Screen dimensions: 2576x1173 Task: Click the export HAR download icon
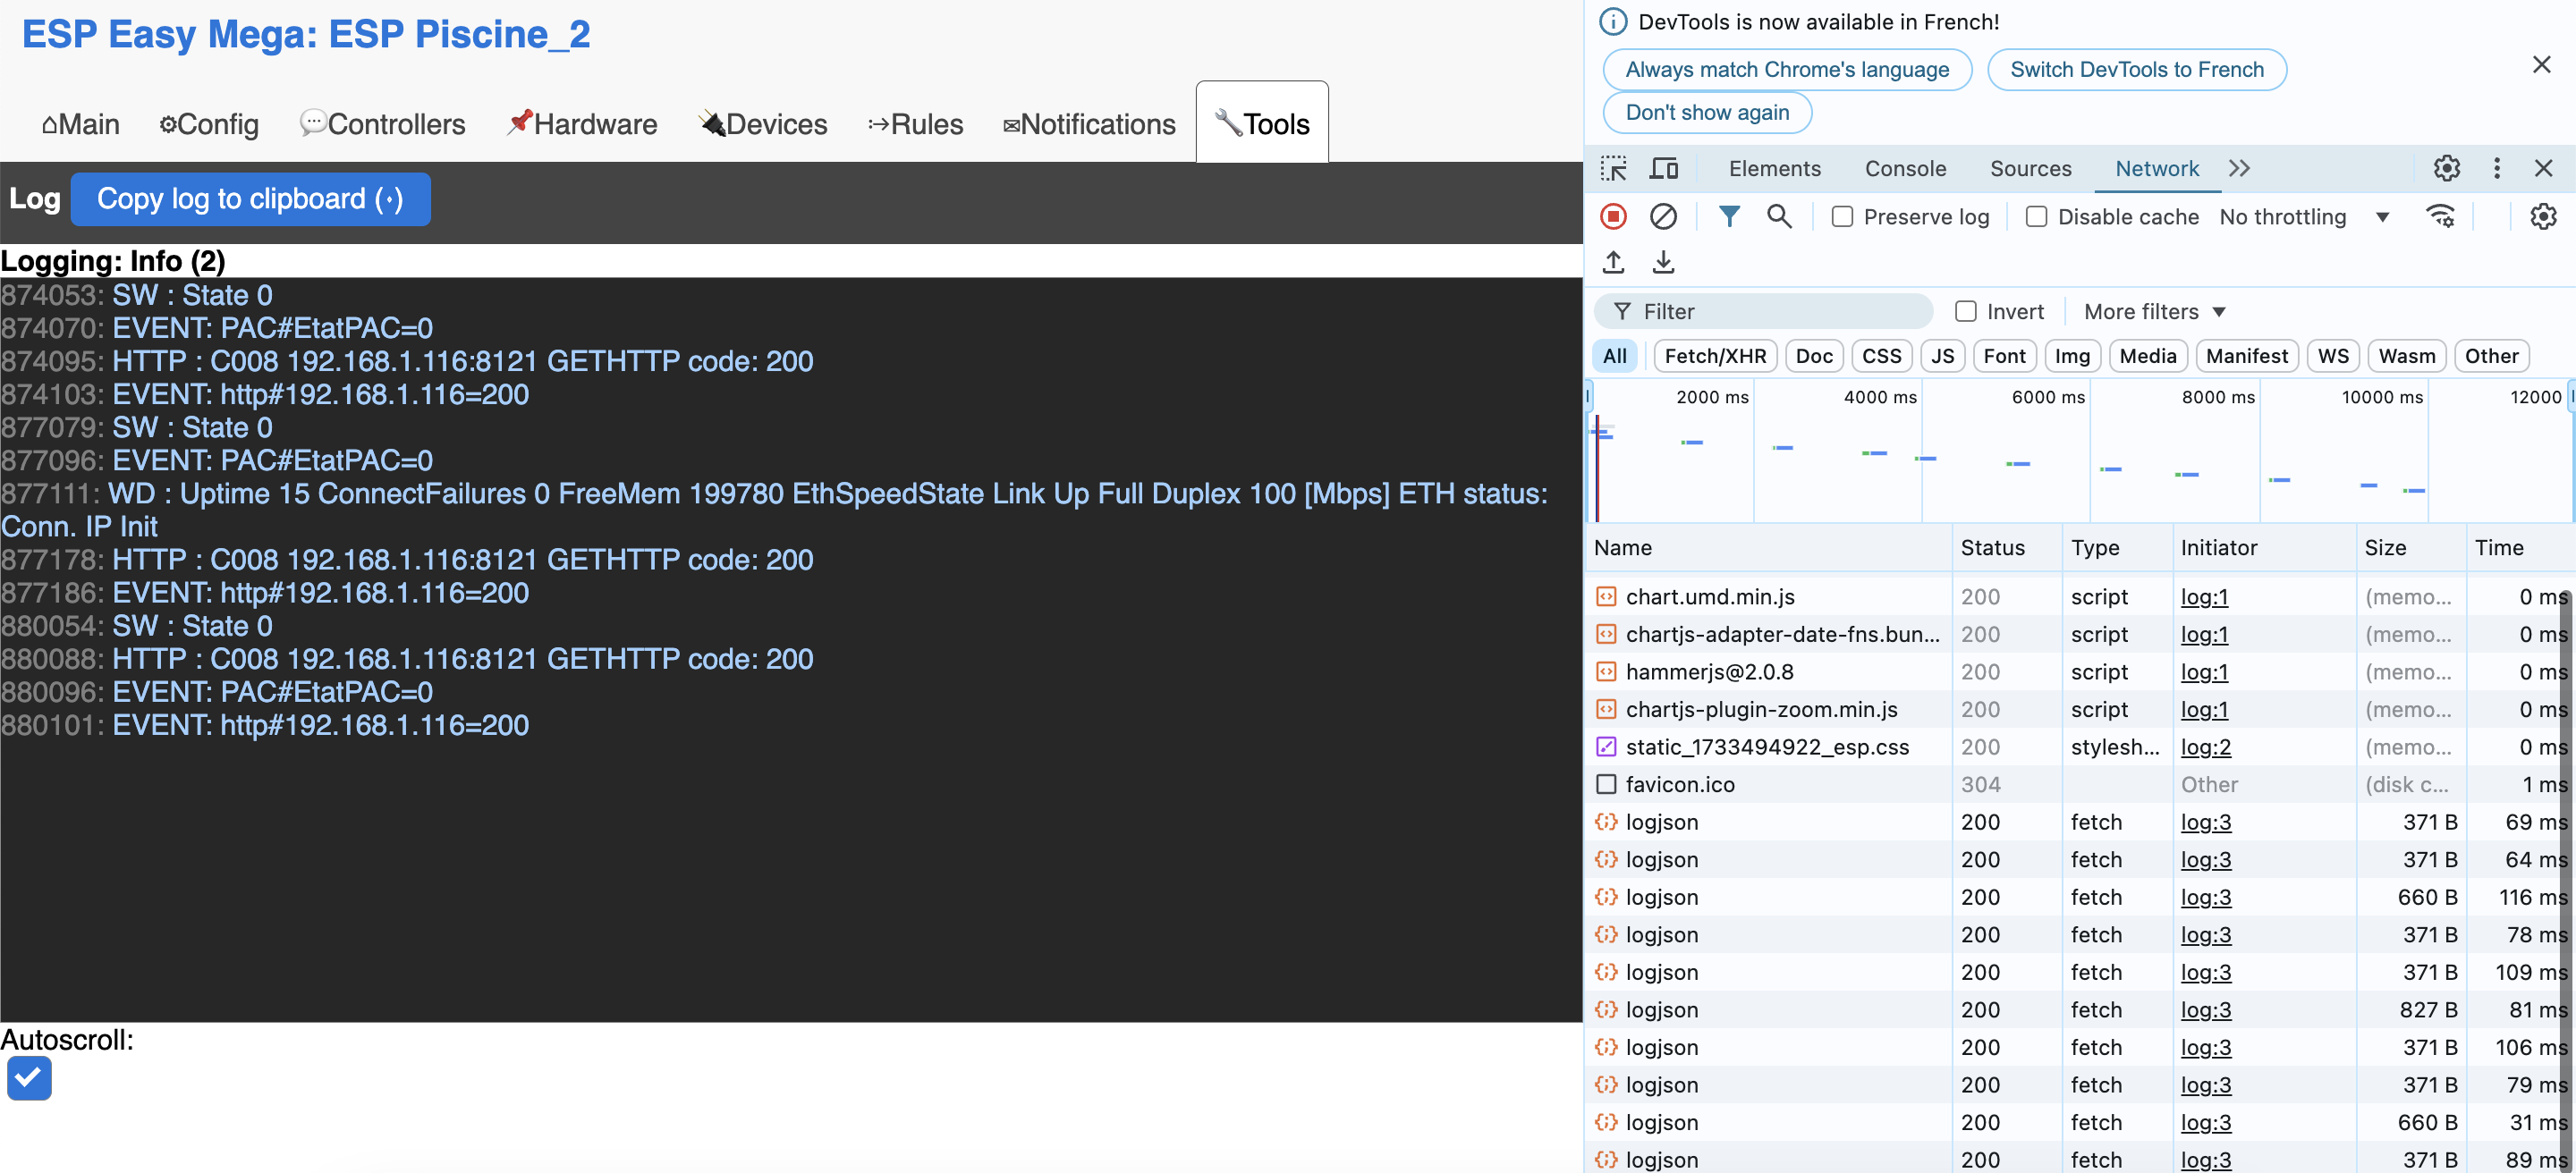coord(1662,262)
